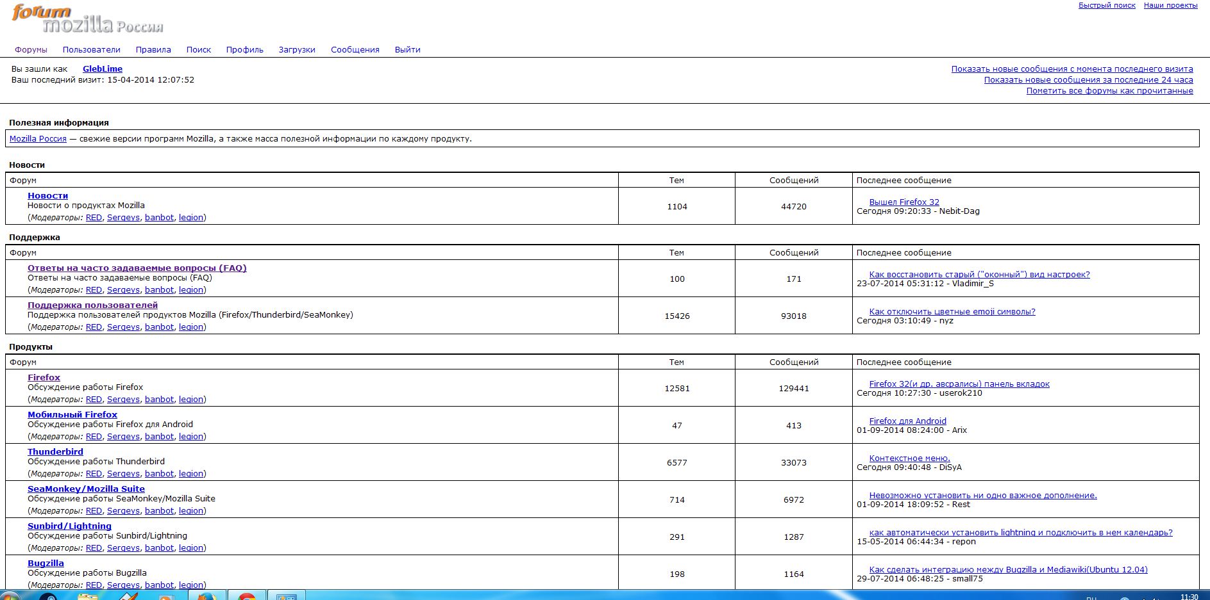
Task: Open the Поиск menu item
Action: click(x=199, y=49)
